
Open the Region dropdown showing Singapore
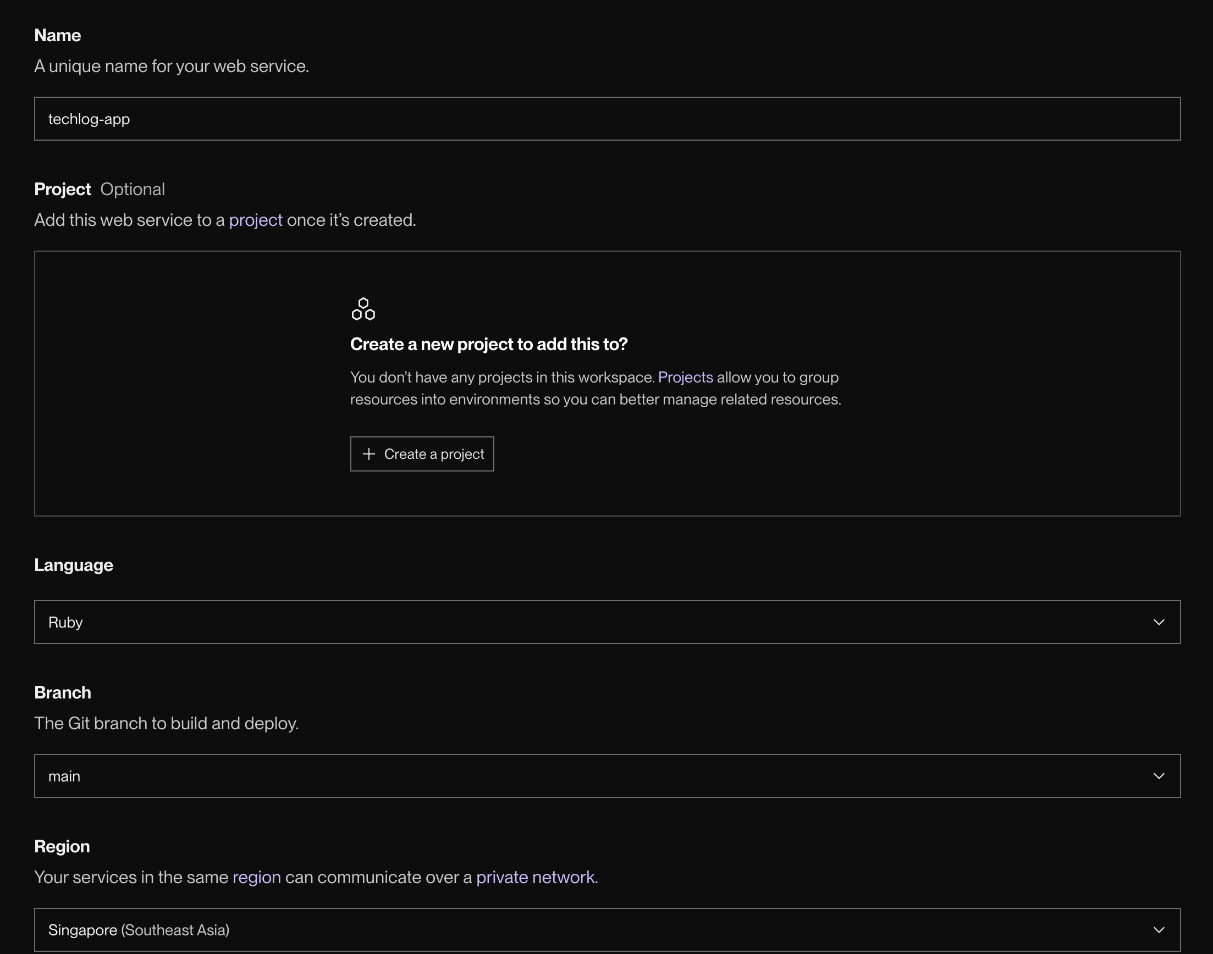pyautogui.click(x=607, y=930)
